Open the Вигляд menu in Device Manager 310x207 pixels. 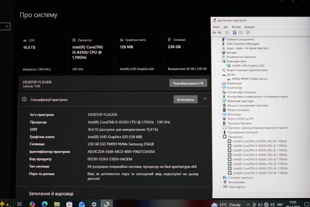click(x=236, y=27)
